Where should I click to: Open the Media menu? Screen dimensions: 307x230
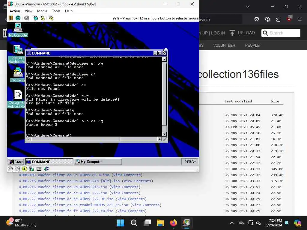point(42,11)
